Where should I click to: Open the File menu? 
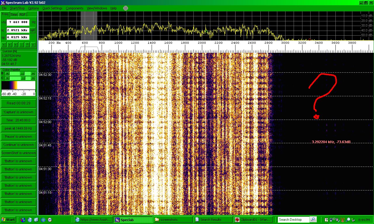tap(4, 8)
